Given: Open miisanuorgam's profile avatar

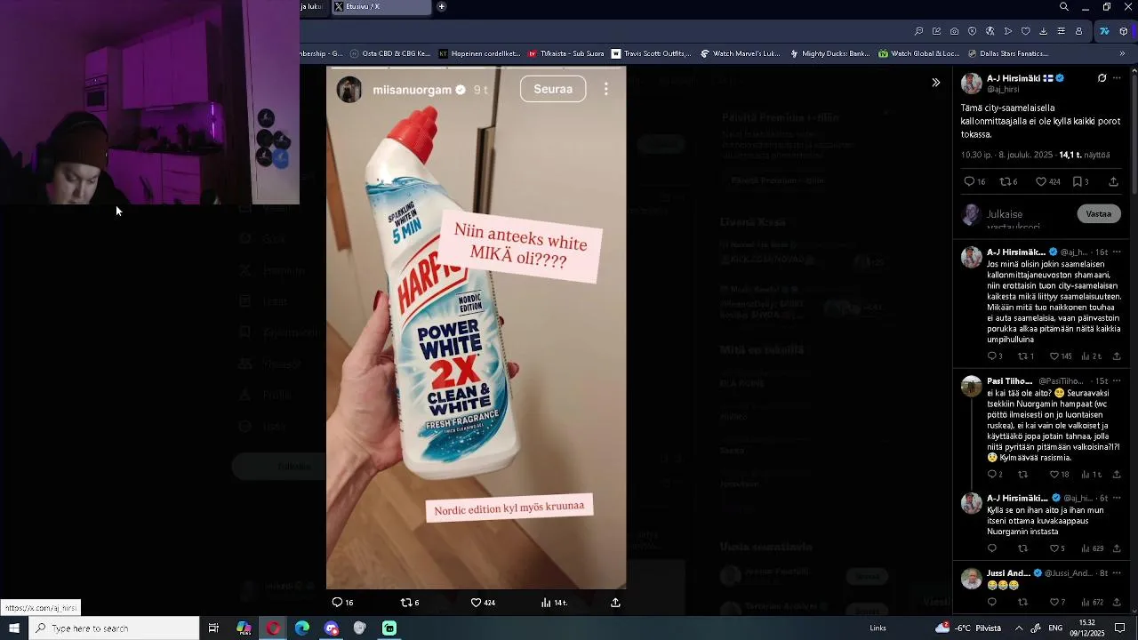Looking at the screenshot, I should (349, 90).
